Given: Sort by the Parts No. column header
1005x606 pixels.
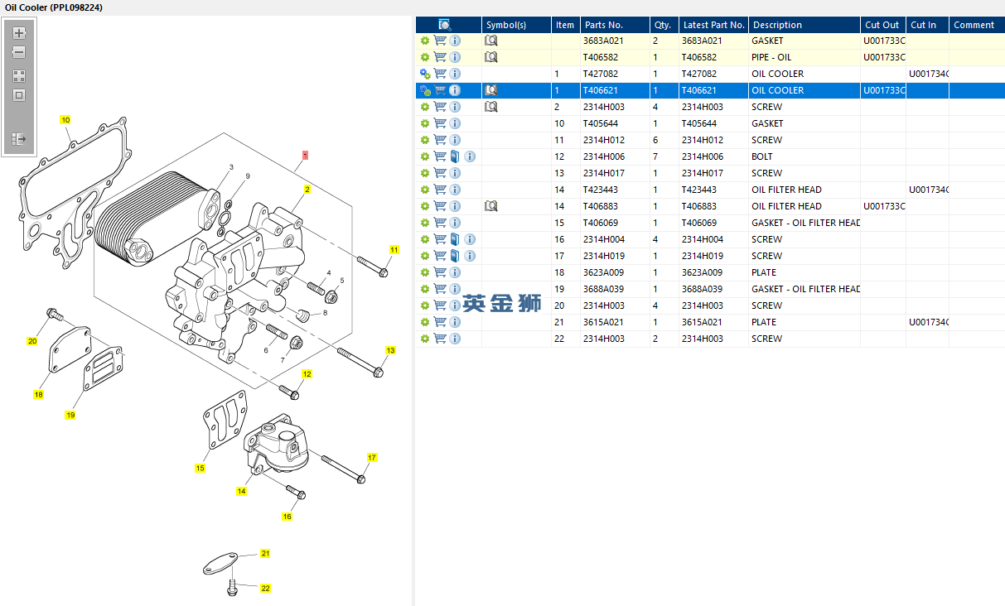Looking at the screenshot, I should [615, 25].
